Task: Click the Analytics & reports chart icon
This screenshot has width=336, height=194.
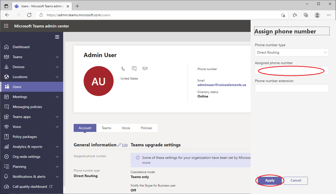Action: (x=6, y=147)
